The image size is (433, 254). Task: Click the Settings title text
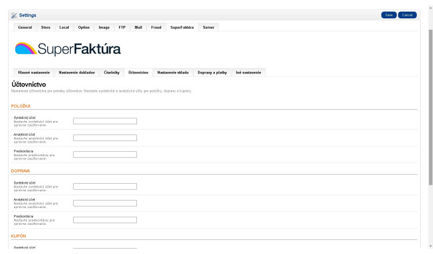click(x=28, y=15)
